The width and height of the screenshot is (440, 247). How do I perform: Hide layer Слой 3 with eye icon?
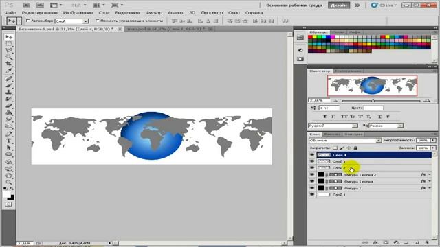click(311, 161)
